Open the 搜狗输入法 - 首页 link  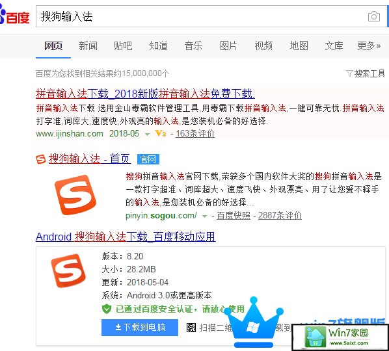pos(90,159)
